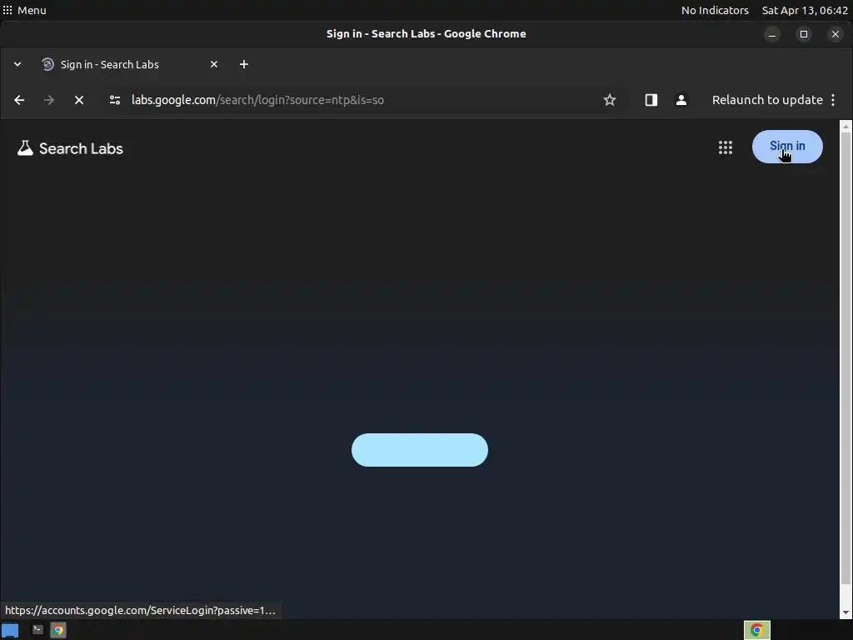Click No Indicators in top panel
853x640 pixels.
click(x=715, y=10)
